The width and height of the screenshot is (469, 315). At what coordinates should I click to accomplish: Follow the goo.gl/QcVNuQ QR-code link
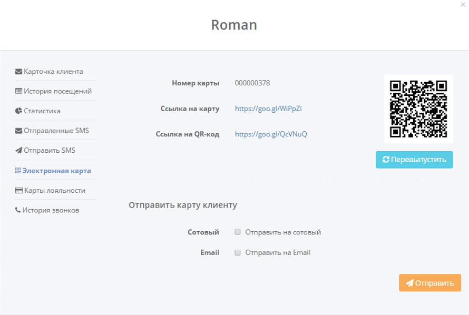pos(271,134)
